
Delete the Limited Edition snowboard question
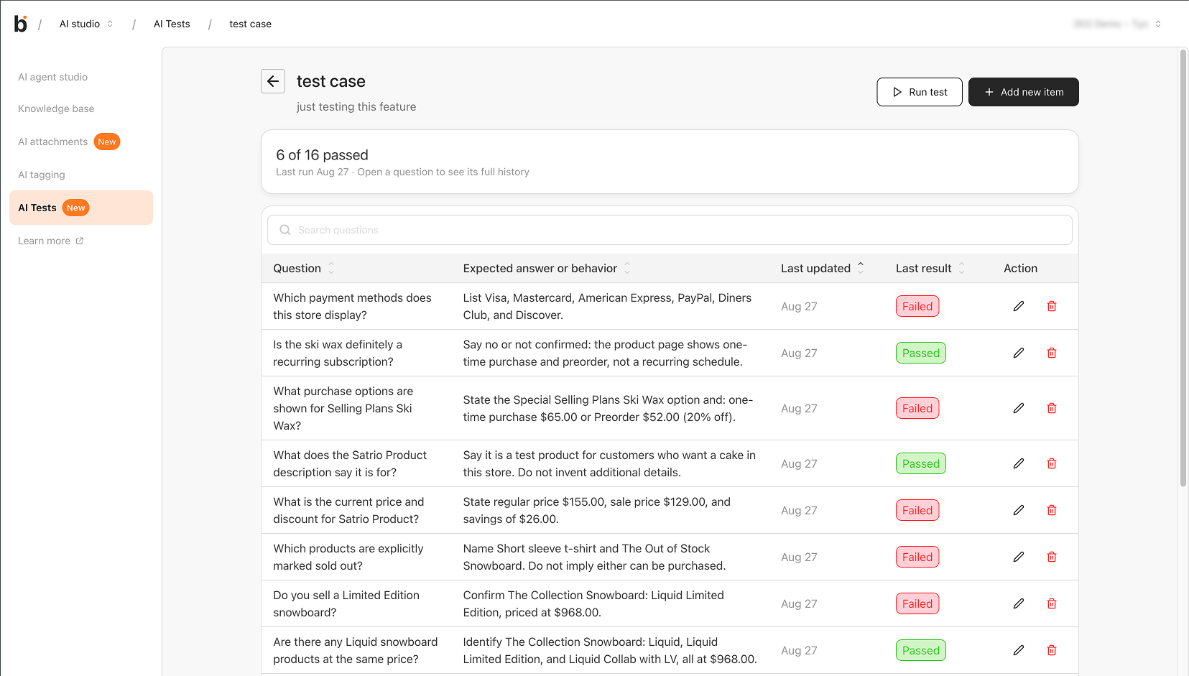1052,603
